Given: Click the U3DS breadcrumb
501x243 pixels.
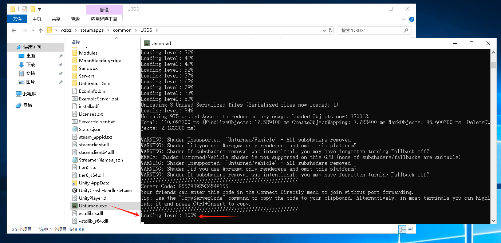Looking at the screenshot, I should pyautogui.click(x=146, y=30).
